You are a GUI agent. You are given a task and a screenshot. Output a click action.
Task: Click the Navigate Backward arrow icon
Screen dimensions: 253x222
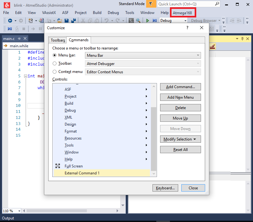click(x=10, y=21)
